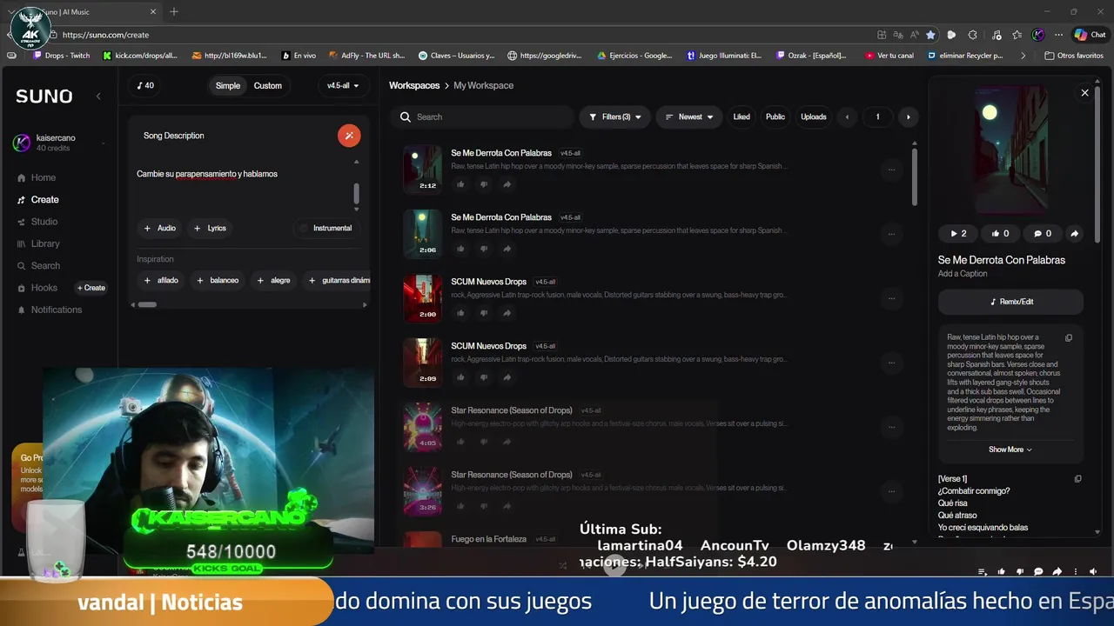
Task: Copy the style description in the detail panel
Action: pyautogui.click(x=1069, y=337)
